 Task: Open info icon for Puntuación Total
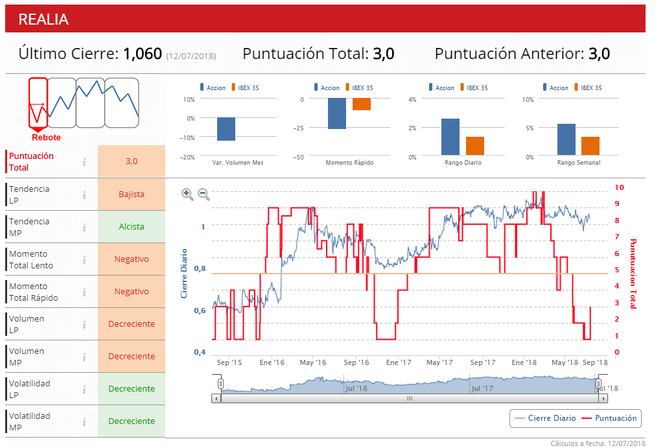[84, 161]
